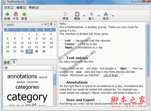The width and height of the screenshot is (151, 111).
Task: Click the Sunday 日 column header
Action: point(8,30)
